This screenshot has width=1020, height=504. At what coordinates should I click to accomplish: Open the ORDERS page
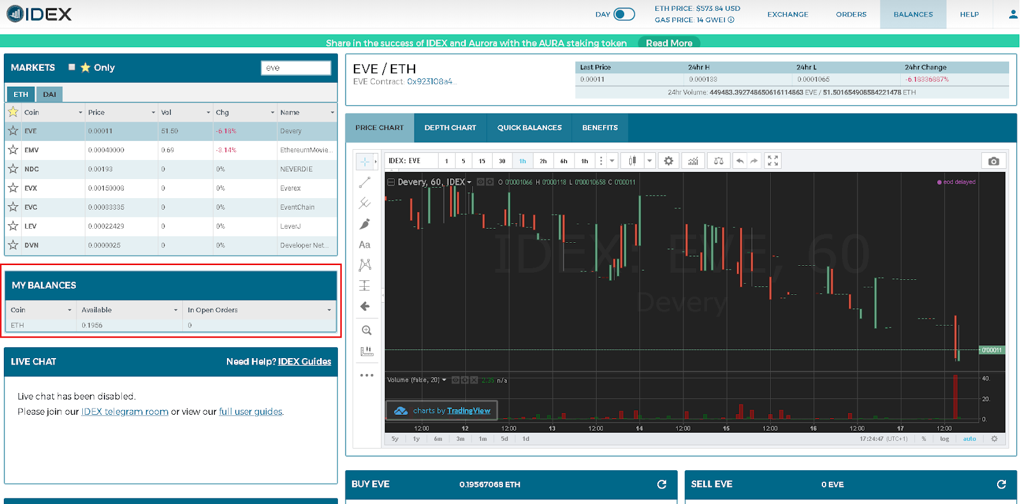coord(851,14)
